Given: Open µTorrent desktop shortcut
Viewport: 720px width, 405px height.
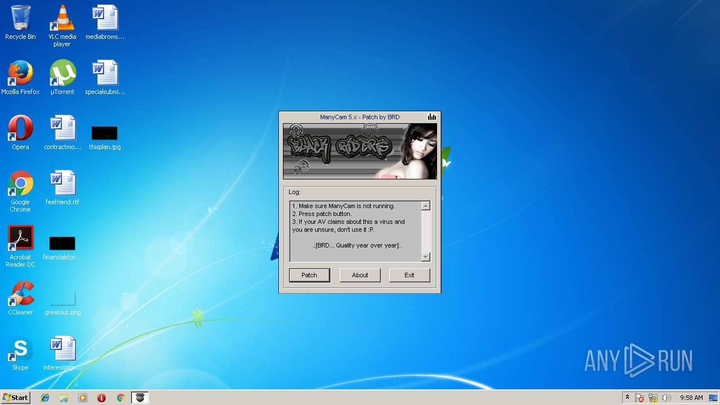Looking at the screenshot, I should (x=62, y=78).
